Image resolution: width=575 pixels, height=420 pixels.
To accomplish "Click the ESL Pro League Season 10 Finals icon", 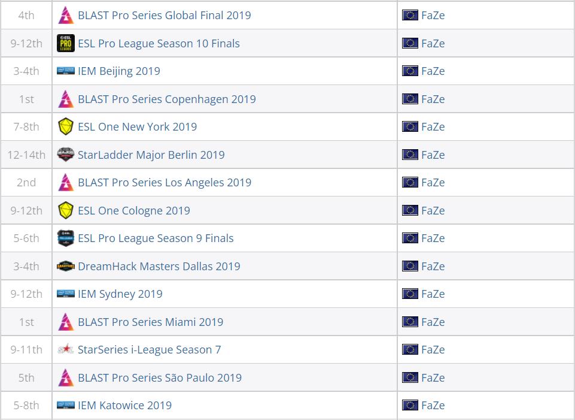I will (x=66, y=43).
